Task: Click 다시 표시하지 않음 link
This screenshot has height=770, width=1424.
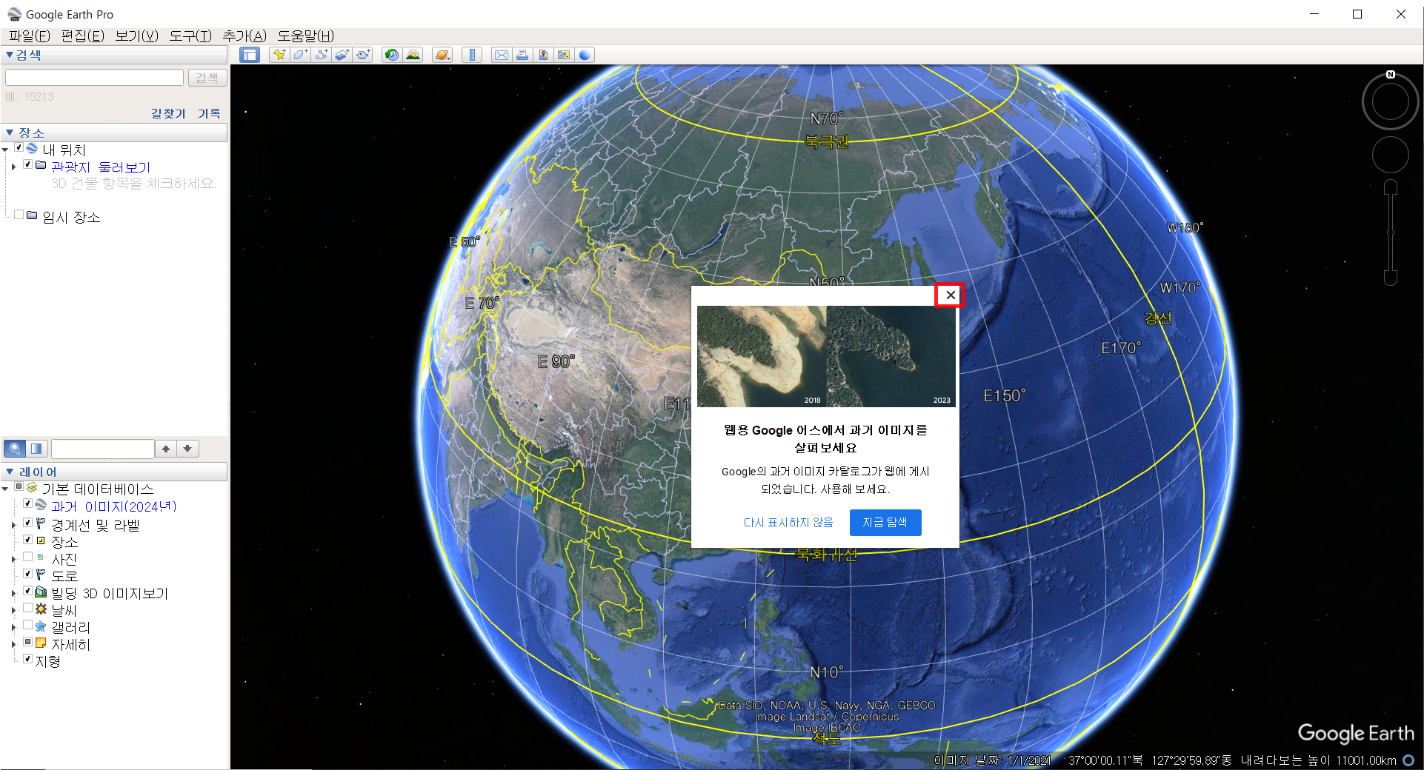Action: click(x=788, y=522)
